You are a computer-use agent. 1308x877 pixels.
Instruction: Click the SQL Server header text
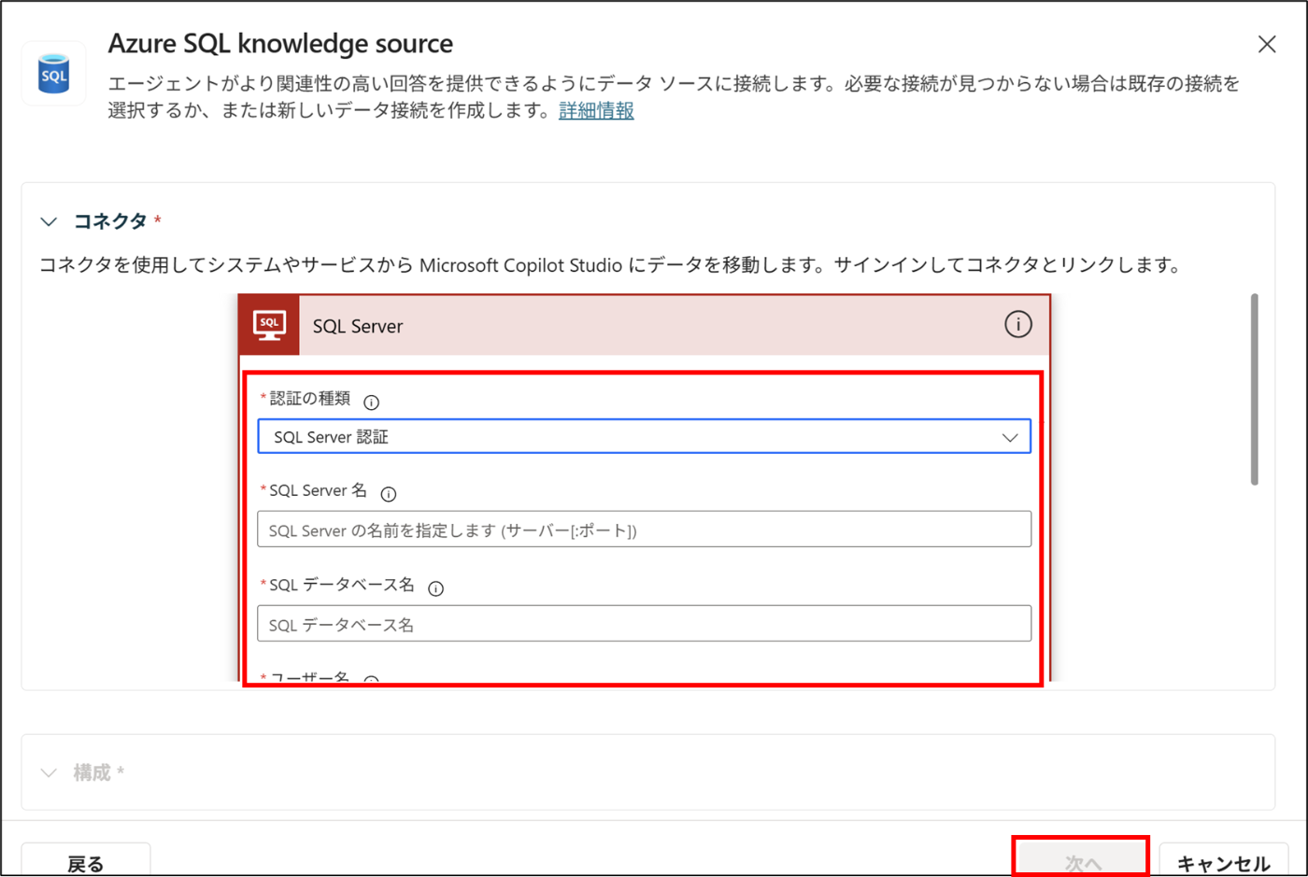click(358, 326)
